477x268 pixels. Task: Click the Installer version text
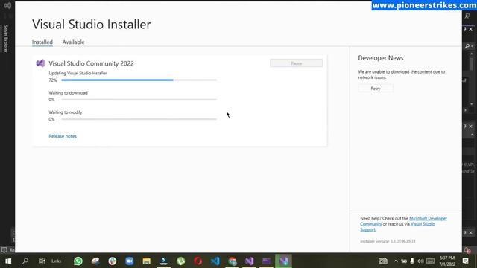[x=388, y=241]
